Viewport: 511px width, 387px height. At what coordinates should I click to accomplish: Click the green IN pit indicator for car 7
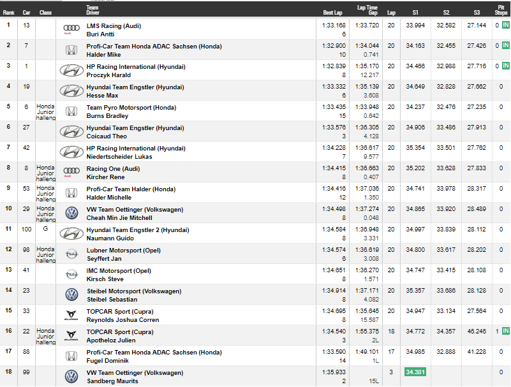[505, 46]
